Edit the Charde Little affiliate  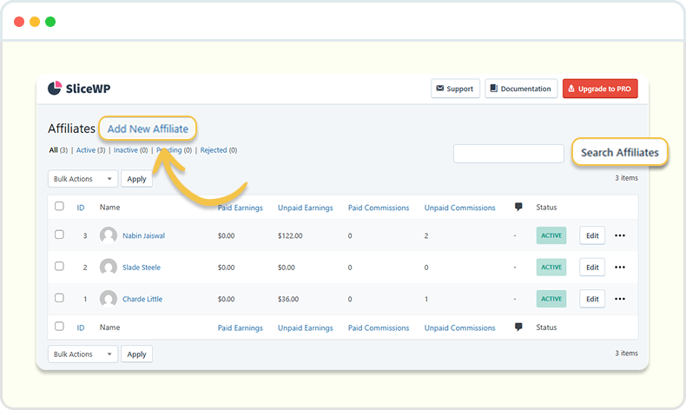592,299
